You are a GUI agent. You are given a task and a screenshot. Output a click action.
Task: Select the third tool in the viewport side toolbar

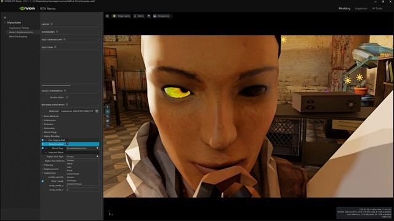[x=108, y=116]
